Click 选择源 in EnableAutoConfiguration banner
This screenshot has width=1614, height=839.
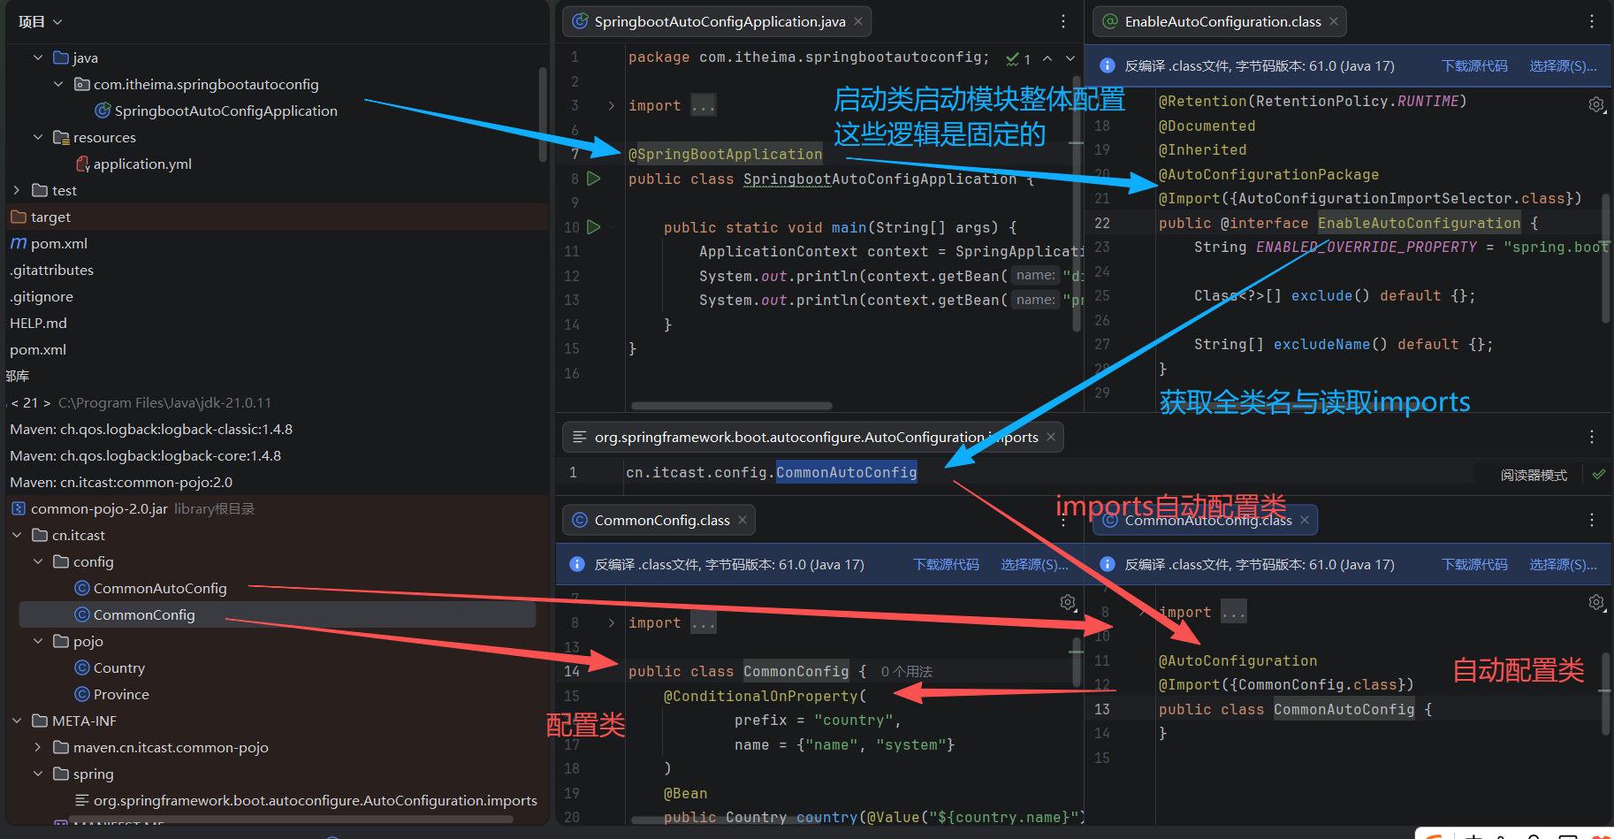1564,66
